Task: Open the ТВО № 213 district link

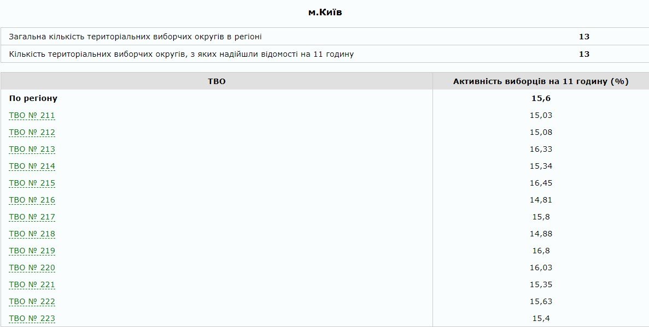Action: [31, 149]
